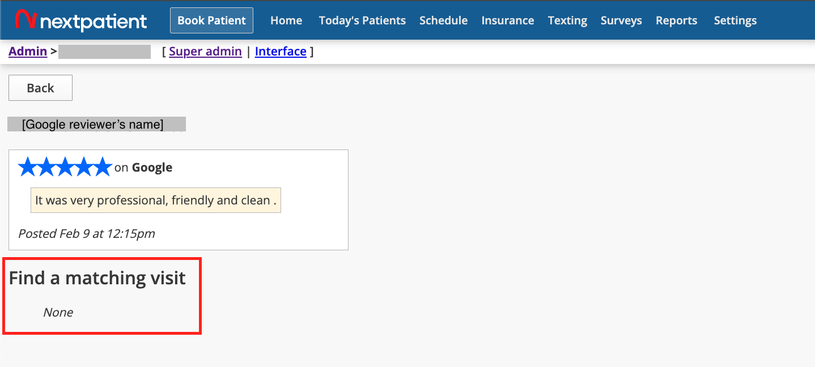Click the five-star rating icons

[65, 167]
